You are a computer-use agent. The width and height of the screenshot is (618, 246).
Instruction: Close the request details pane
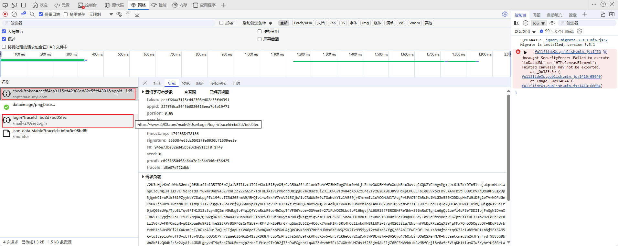[145, 83]
